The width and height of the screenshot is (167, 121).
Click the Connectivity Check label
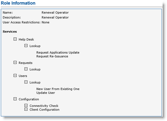44,106
